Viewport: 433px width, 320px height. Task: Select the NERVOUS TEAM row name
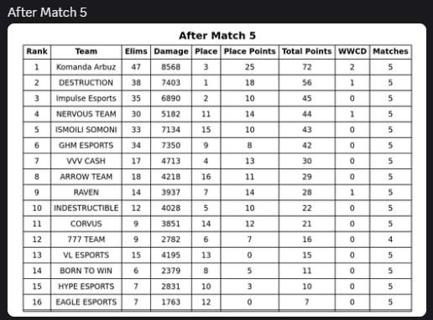click(86, 114)
